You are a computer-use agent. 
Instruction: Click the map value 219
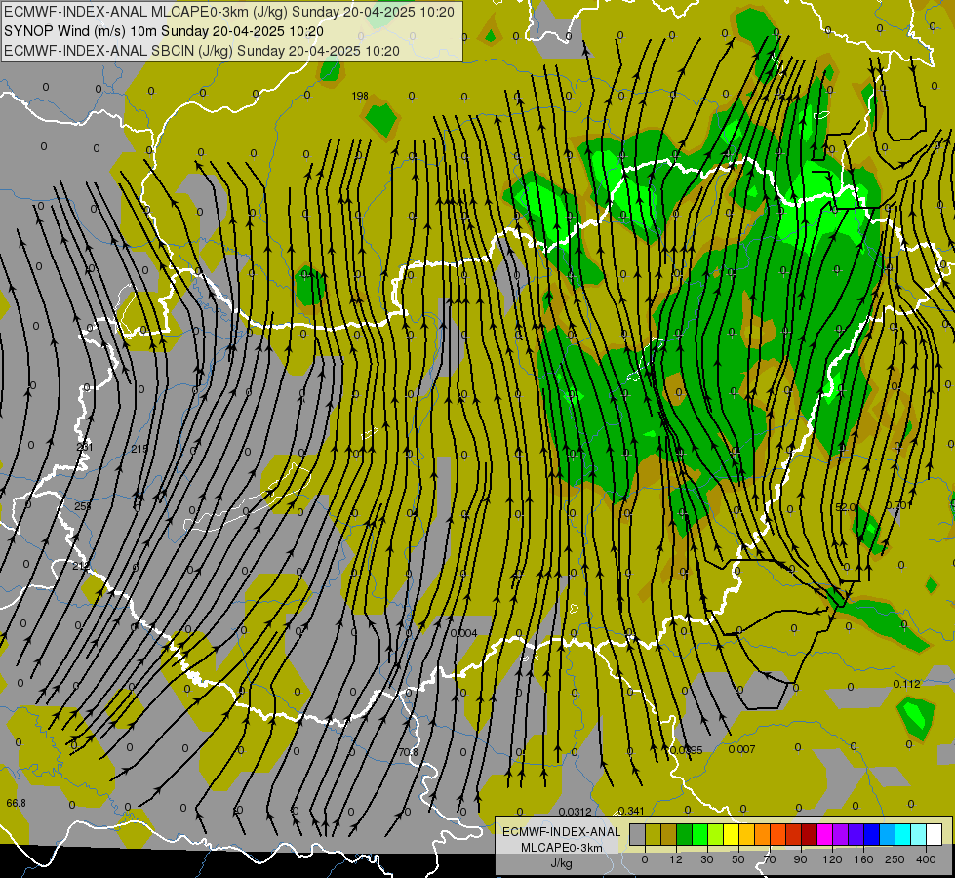click(x=139, y=449)
